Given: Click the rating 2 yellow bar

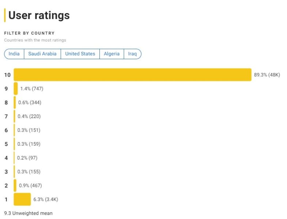Looking at the screenshot, I should (15, 185).
